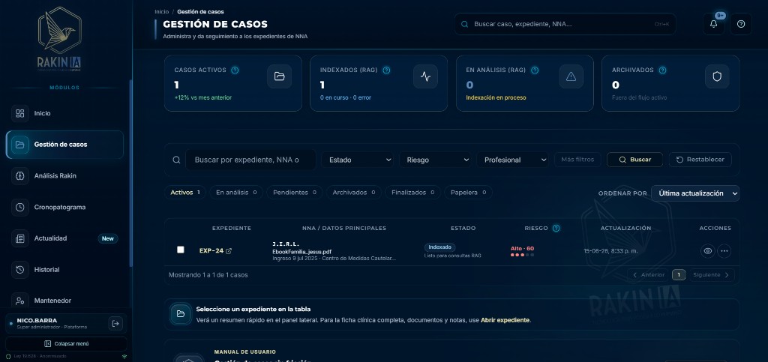768x362 pixels.
Task: Click the Mantenedor user-settings icon
Action: click(20, 301)
